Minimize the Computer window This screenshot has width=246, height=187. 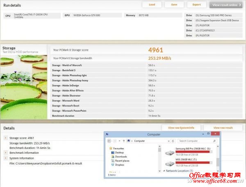[x=203, y=134]
